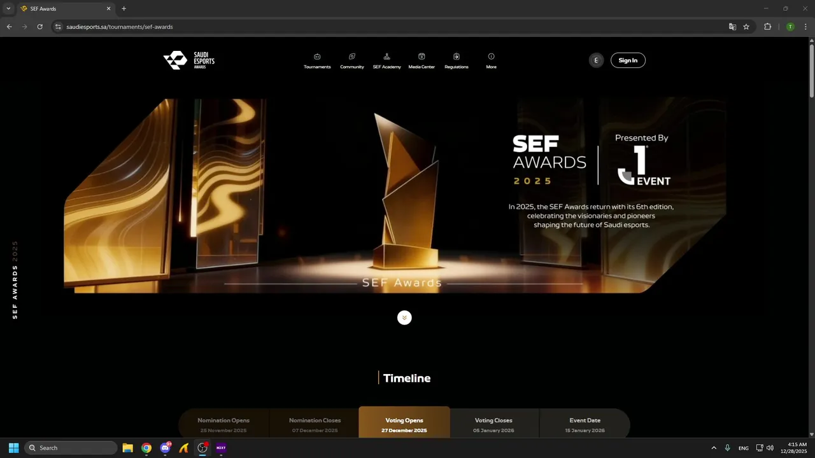Open the SEF Academy menu

coord(386,61)
